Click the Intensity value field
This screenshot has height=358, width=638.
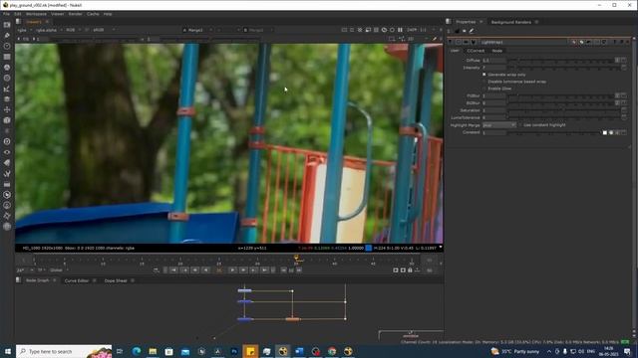coord(494,68)
